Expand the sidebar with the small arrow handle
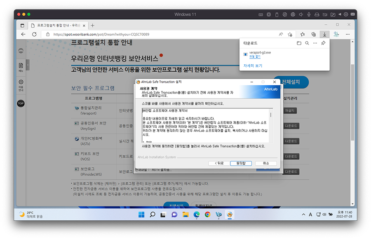 click(28, 65)
